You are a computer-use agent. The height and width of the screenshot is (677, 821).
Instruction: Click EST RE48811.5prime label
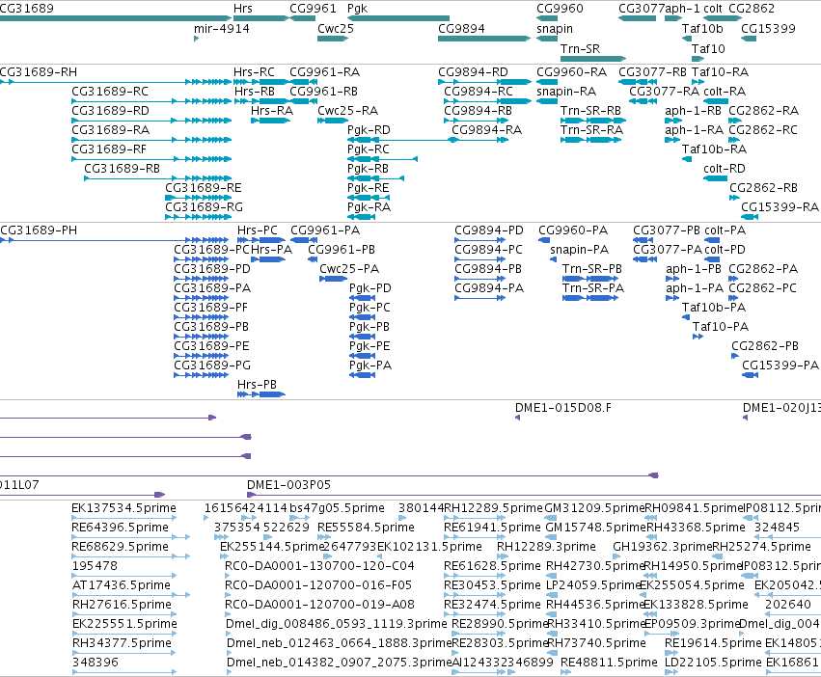(609, 663)
